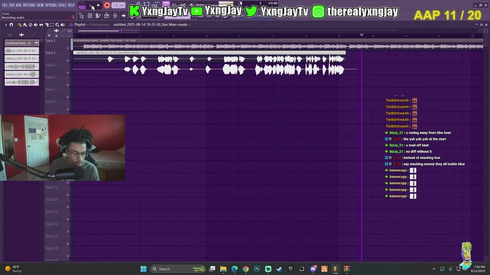
Task: Toggle the magnet snap option in playlist
Action: (11, 25)
